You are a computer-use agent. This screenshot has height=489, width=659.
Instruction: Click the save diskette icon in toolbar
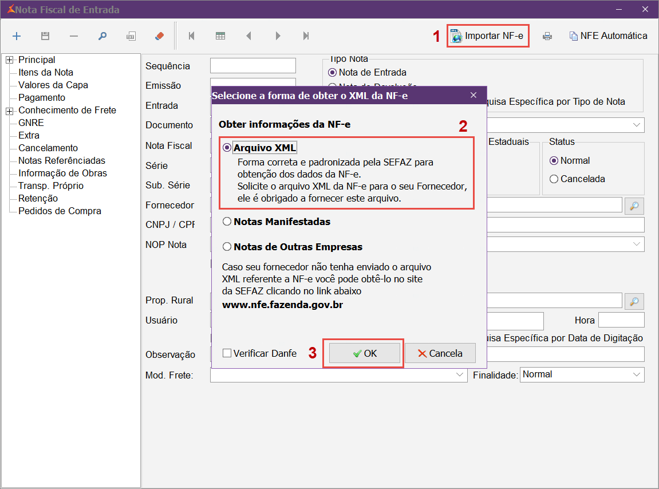tap(45, 36)
